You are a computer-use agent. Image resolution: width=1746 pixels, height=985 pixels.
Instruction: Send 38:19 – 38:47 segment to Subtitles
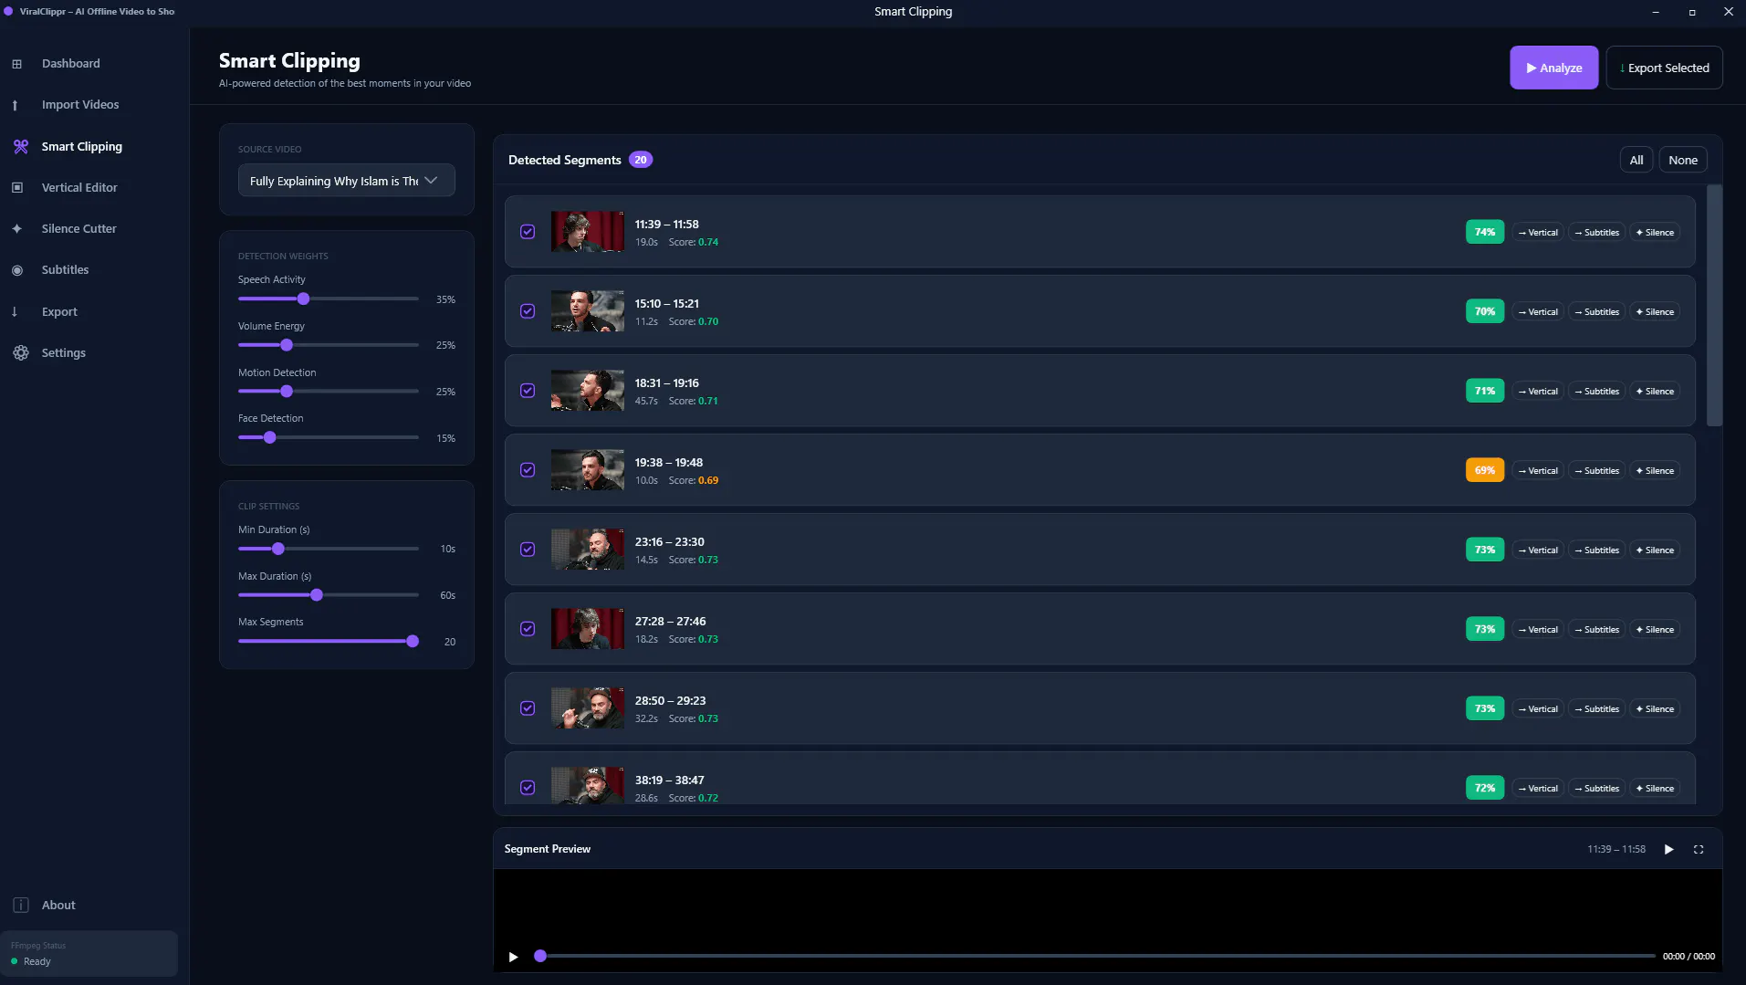[x=1596, y=788]
